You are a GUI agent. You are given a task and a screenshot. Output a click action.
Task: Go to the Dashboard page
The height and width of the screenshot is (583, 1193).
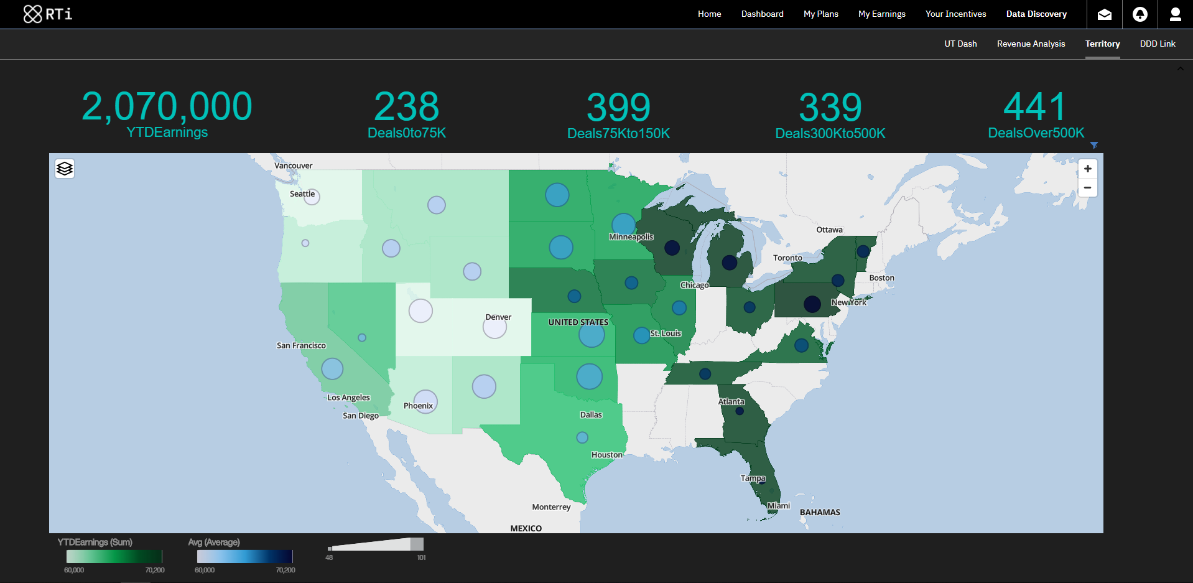coord(762,14)
